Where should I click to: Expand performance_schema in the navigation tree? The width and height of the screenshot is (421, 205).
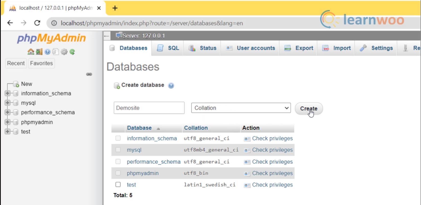7,112
